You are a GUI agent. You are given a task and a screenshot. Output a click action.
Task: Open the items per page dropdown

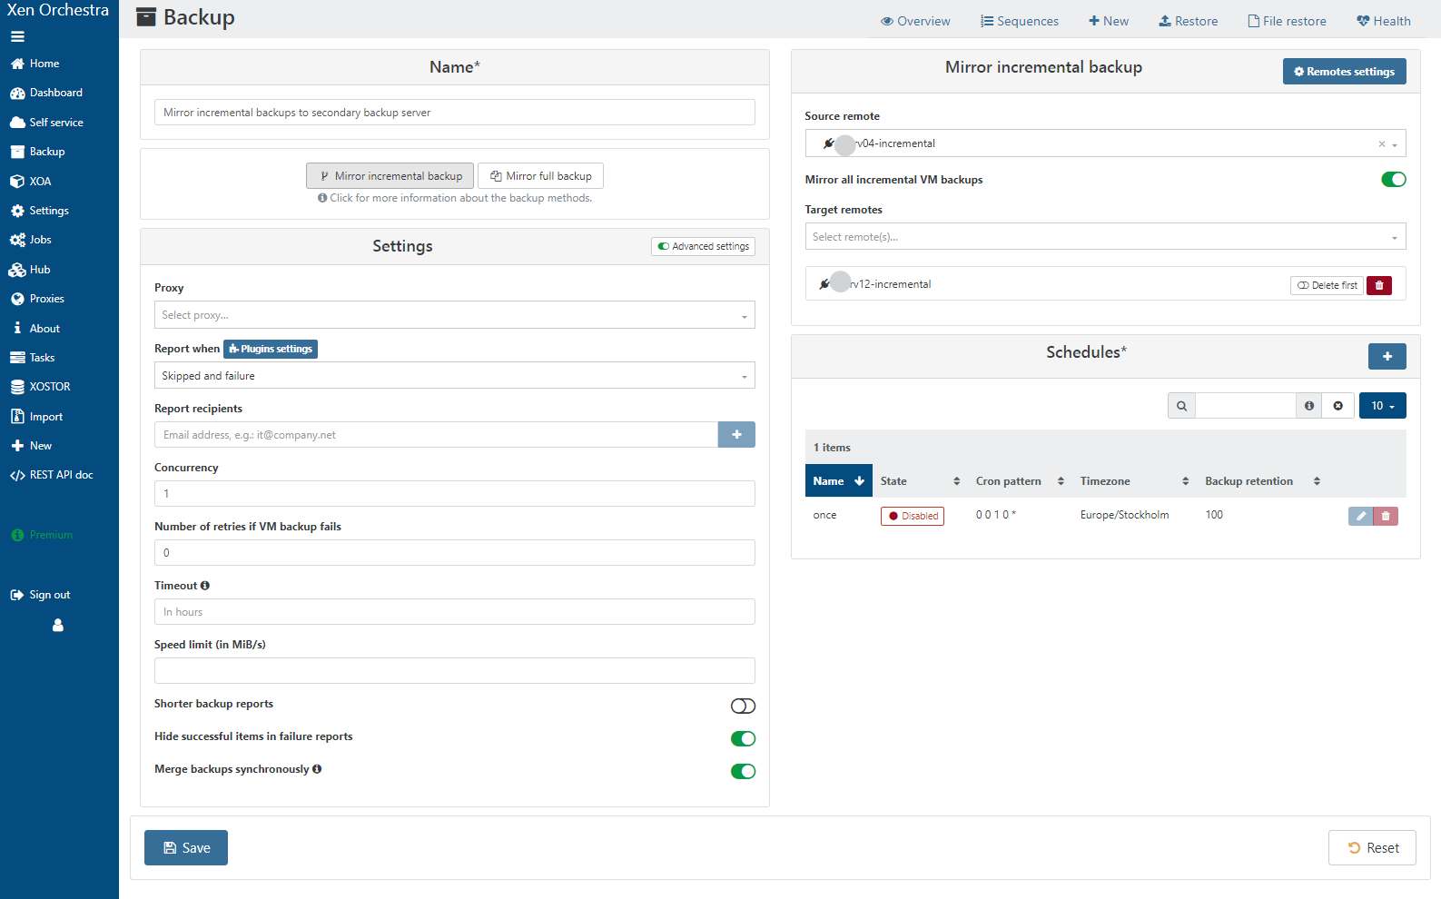tap(1382, 406)
